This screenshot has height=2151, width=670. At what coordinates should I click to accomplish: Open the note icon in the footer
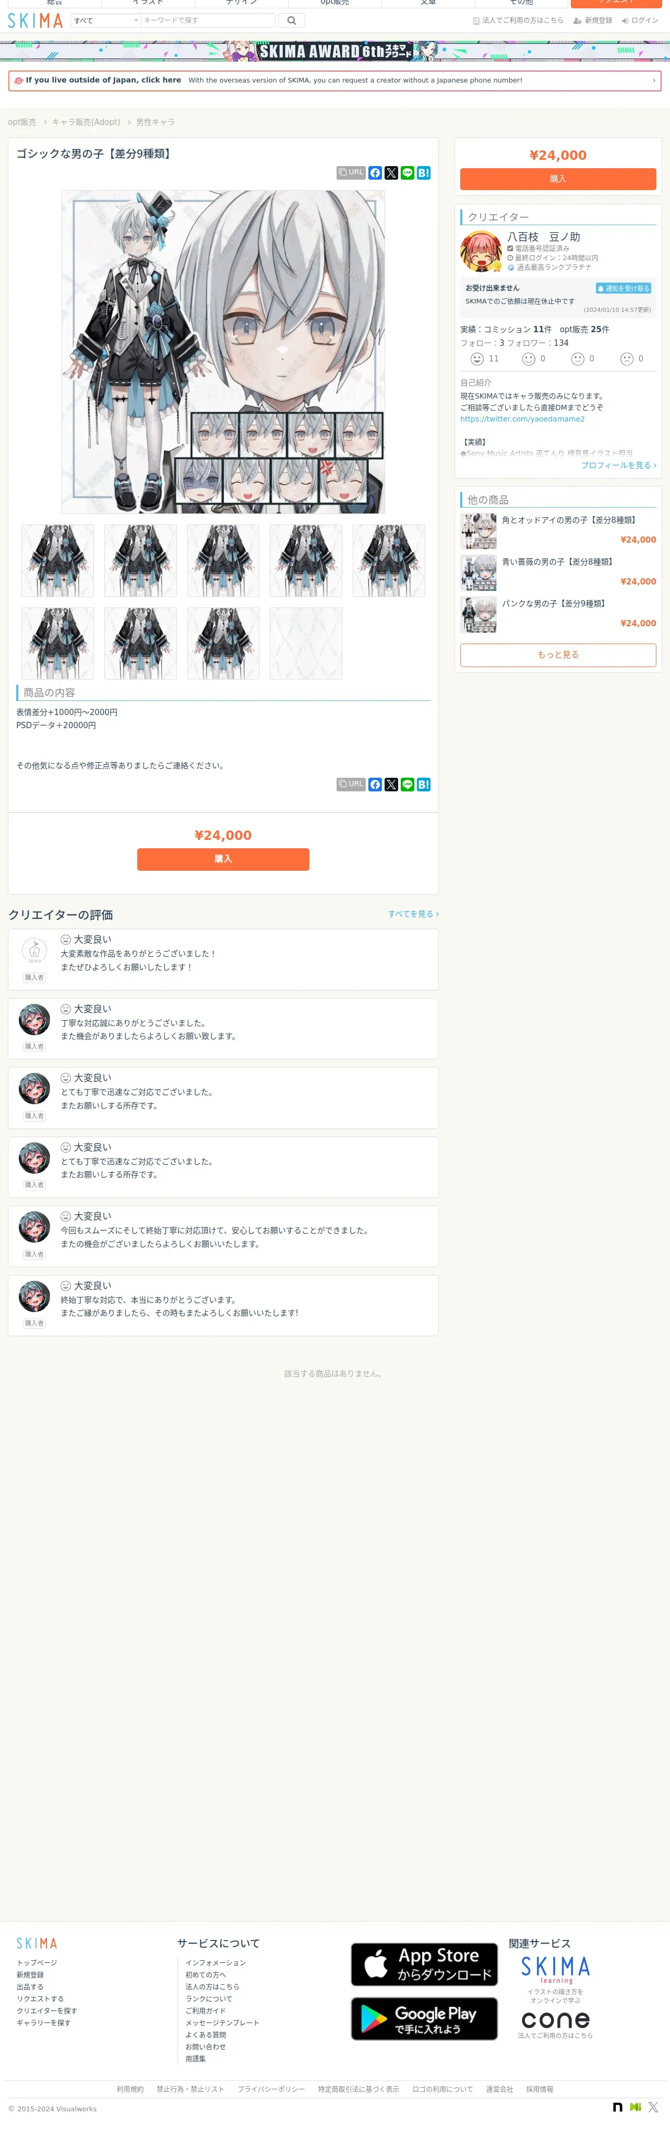tap(617, 2108)
